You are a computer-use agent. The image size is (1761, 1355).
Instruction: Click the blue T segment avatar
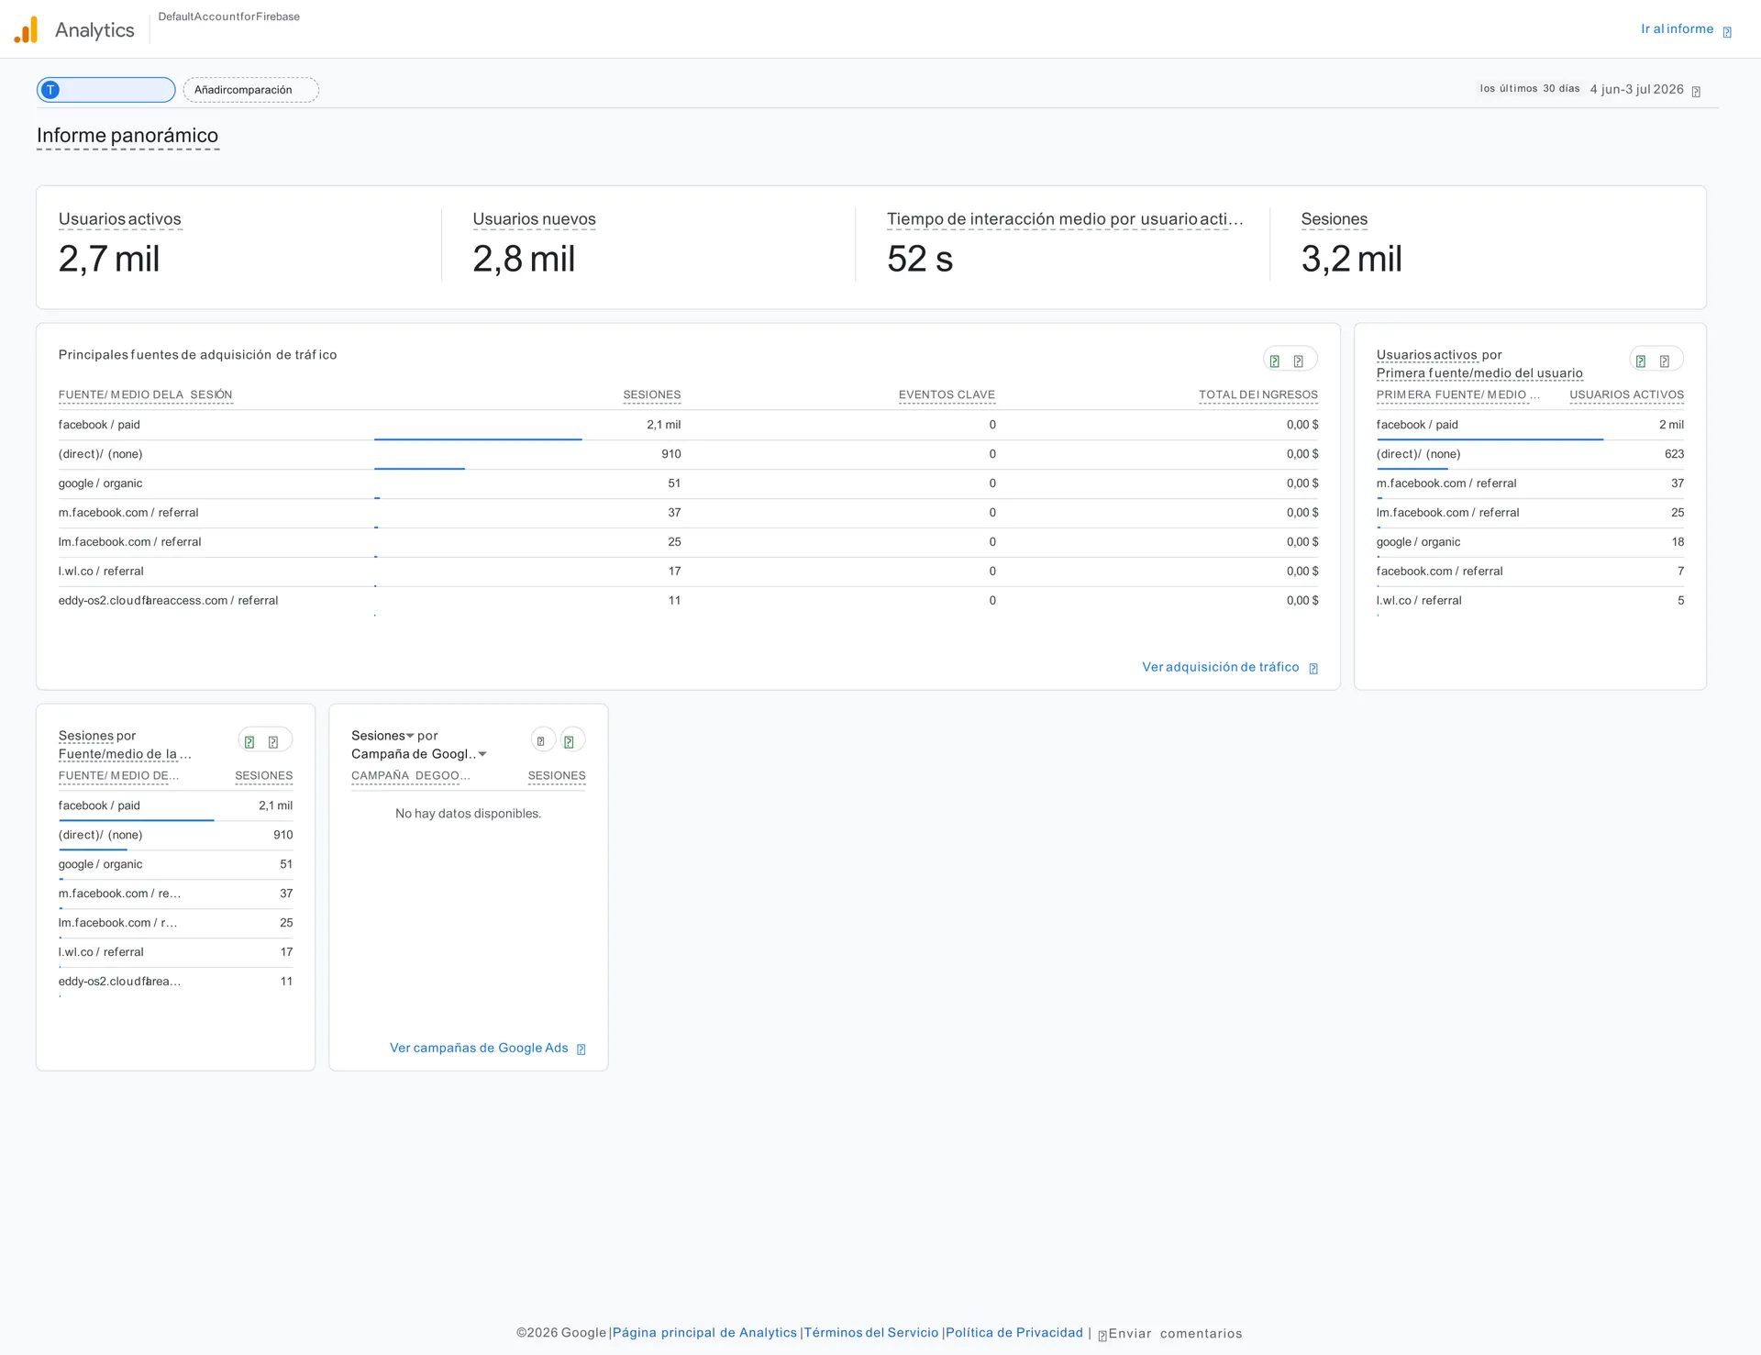[x=50, y=90]
